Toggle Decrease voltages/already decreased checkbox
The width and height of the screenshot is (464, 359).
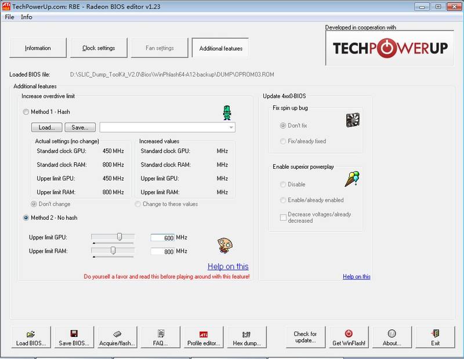pyautogui.click(x=283, y=217)
